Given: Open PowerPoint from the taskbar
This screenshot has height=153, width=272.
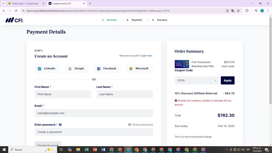Looking at the screenshot, I should (x=95, y=150).
